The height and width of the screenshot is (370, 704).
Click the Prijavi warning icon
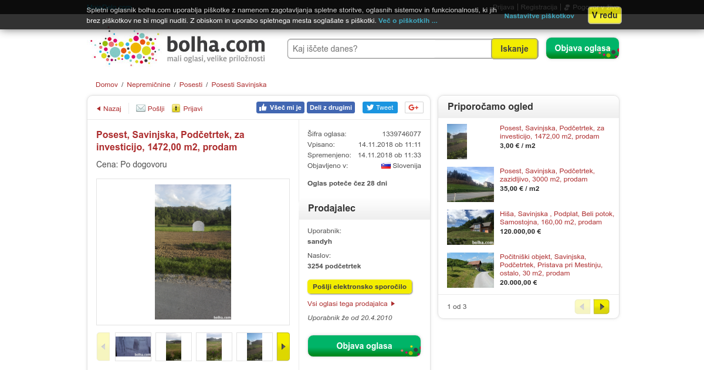tap(176, 108)
